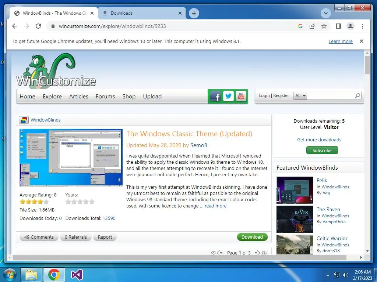Open the Pelik skin thumbnail
This screenshot has width=377, height=282.
295,190
